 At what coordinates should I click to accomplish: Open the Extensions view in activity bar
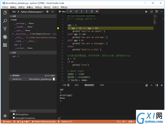point(5,45)
